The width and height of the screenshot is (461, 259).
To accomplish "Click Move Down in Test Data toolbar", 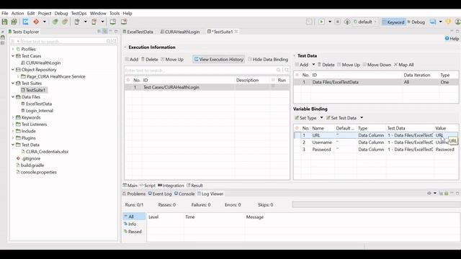I will [x=377, y=65].
